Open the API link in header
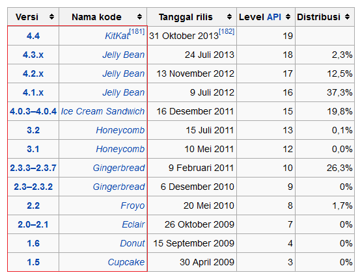The image size is (360, 277). pos(274,17)
